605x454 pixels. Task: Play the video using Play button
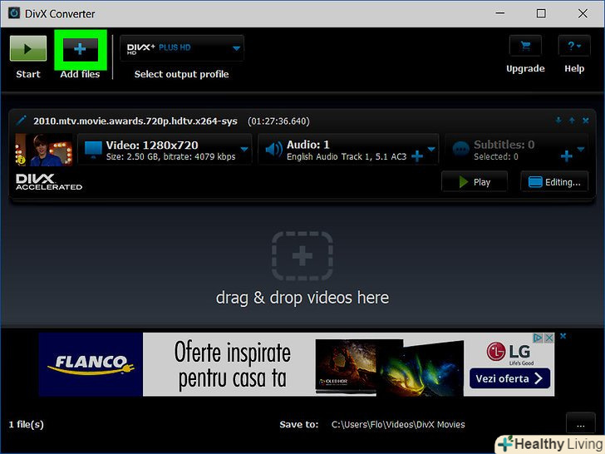pos(475,182)
